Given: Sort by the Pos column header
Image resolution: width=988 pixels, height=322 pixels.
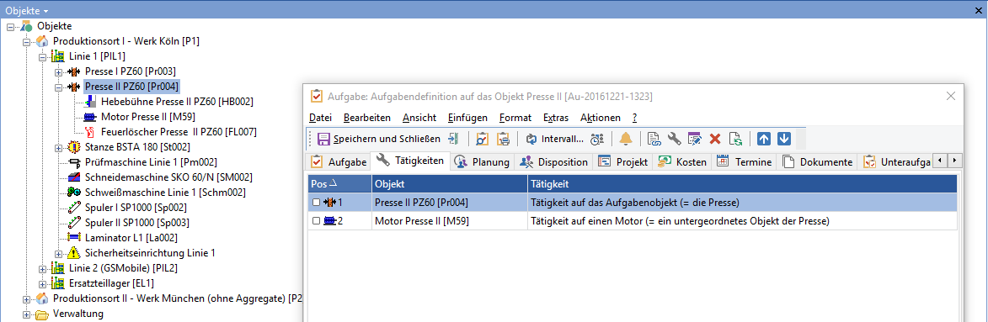Looking at the screenshot, I should (339, 184).
